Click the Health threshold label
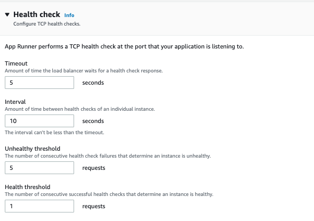This screenshot has width=314, height=221. point(27,187)
